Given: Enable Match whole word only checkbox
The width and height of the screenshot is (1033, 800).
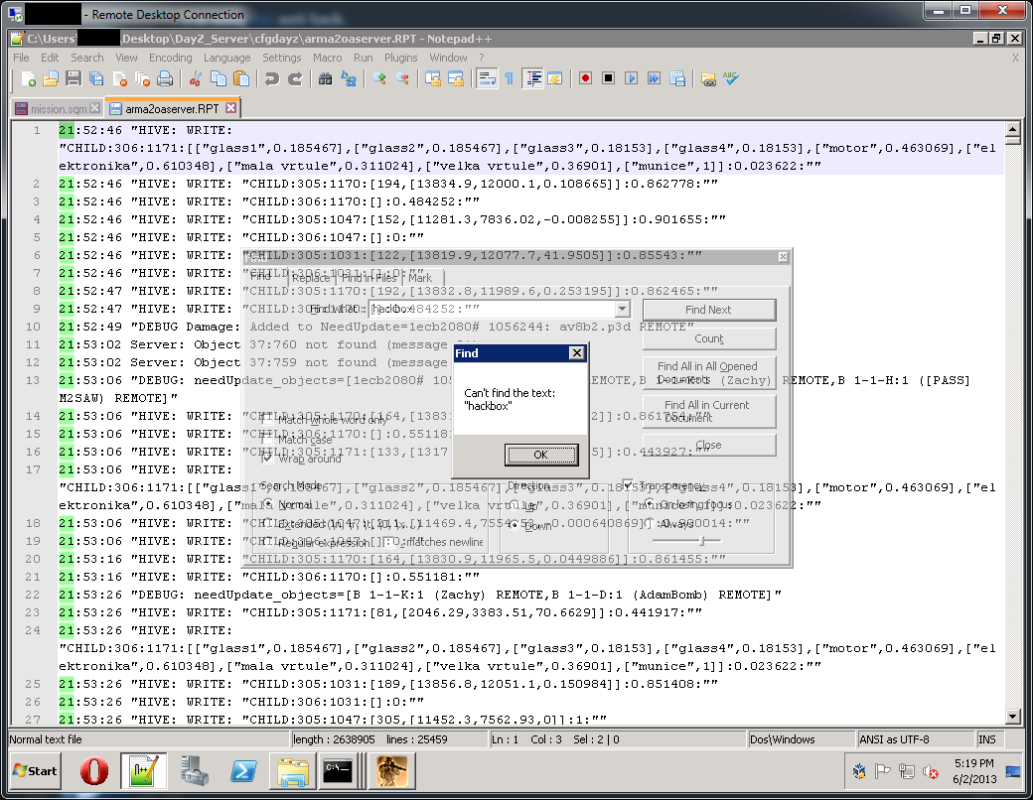Looking at the screenshot, I should (267, 420).
